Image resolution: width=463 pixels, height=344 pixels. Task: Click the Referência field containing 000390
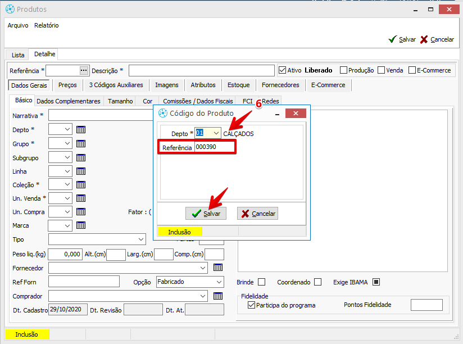point(214,147)
